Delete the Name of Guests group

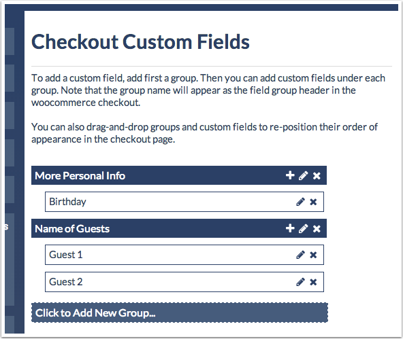click(317, 228)
